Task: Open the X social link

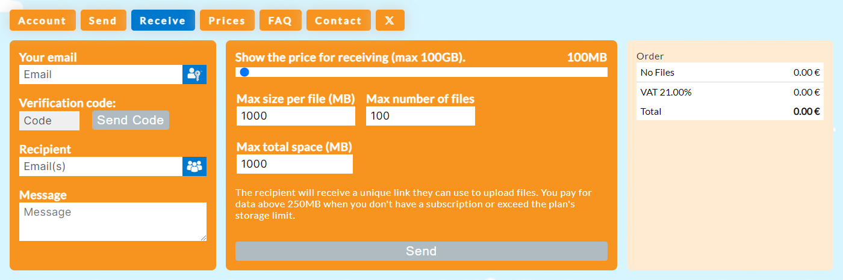Action: click(390, 20)
